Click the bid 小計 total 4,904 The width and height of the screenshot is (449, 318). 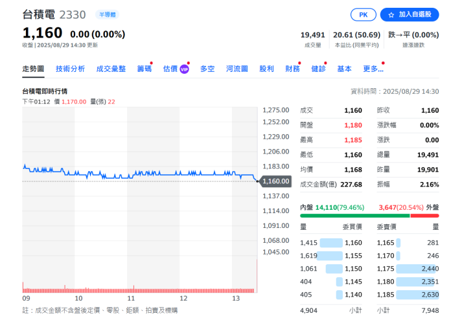[x=308, y=311]
